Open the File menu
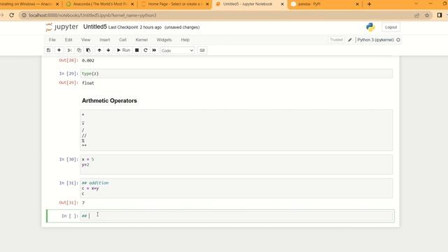Image resolution: width=448 pixels, height=252 pixels. coord(52,40)
